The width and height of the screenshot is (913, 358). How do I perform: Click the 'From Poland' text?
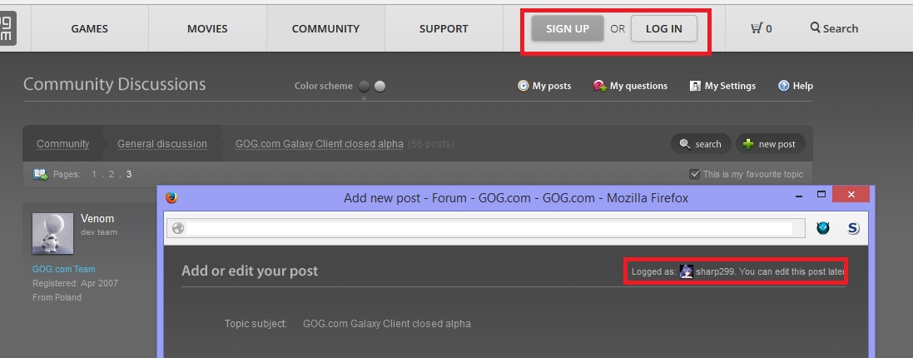[57, 297]
